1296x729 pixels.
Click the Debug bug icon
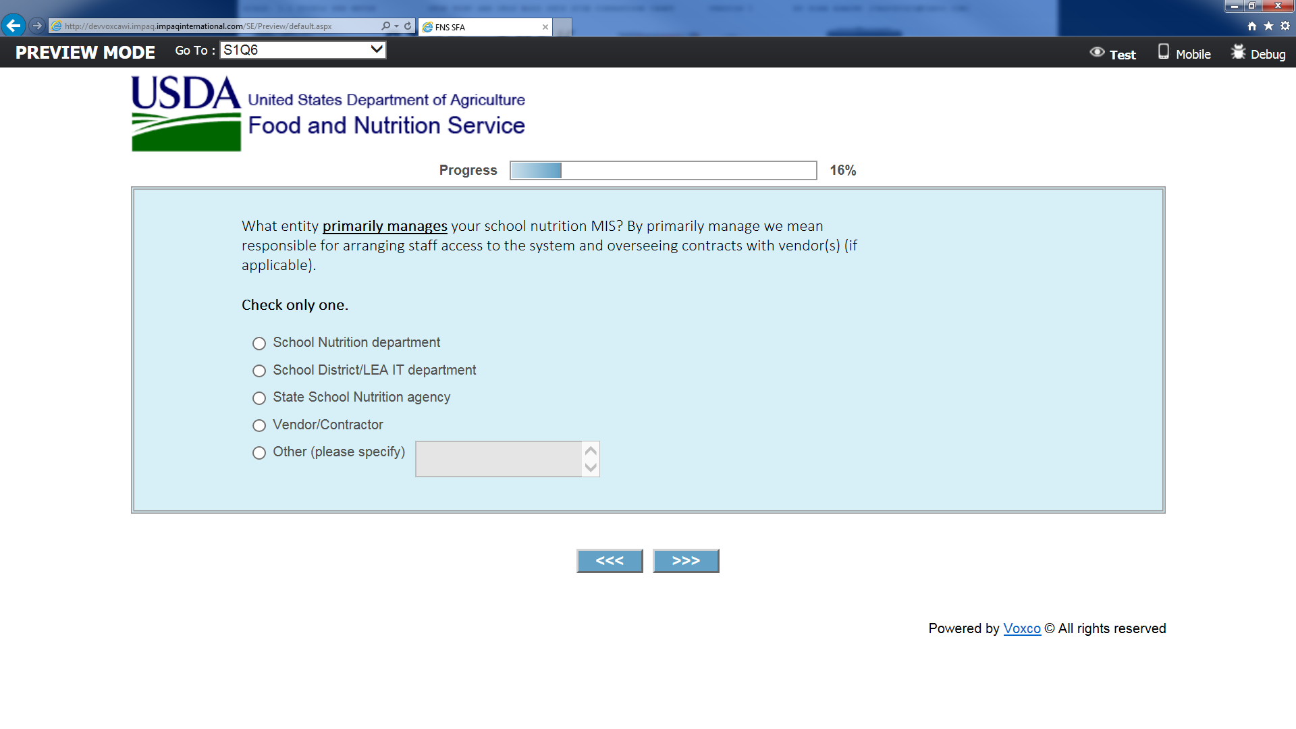pyautogui.click(x=1238, y=52)
